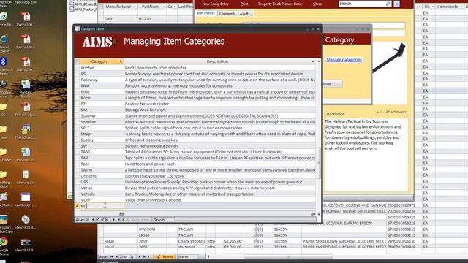Open PhotoSmart desktop shortcut
The image size is (468, 263).
[x=26, y=131]
